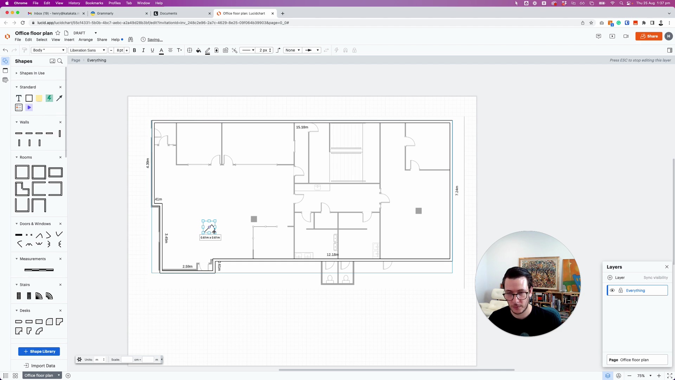Search shapes with magnifier icon
Image resolution: width=675 pixels, height=380 pixels.
[x=60, y=61]
